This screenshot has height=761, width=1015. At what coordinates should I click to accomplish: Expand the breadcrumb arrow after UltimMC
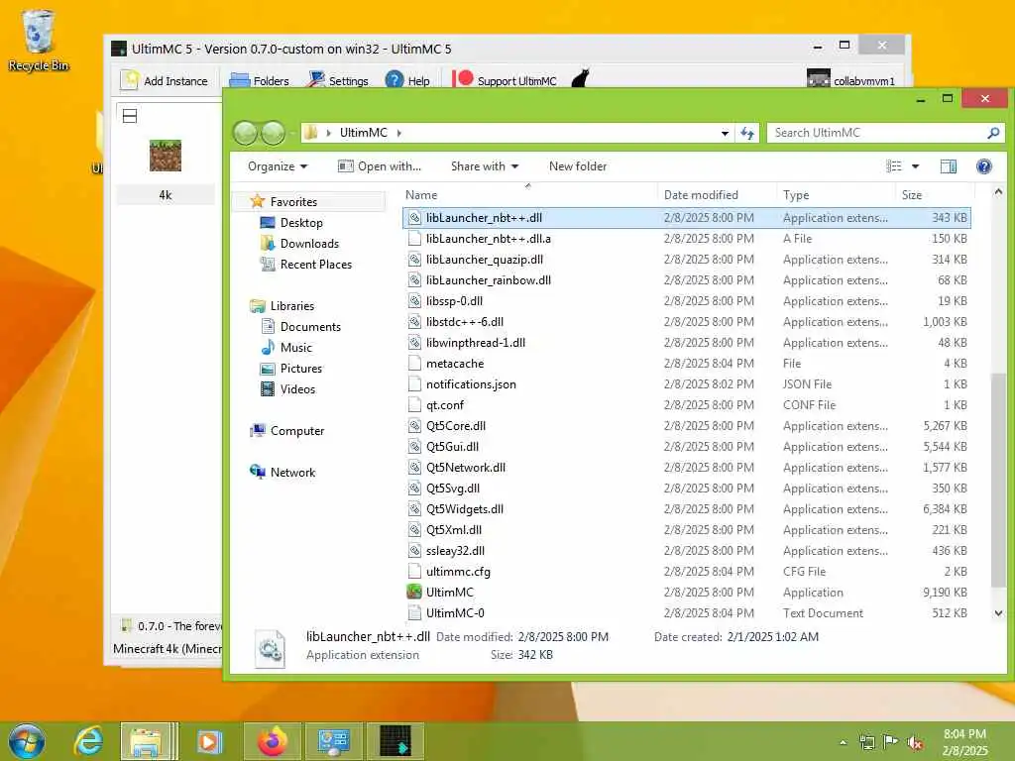(398, 133)
